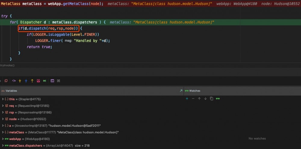Image resolution: width=301 pixels, height=149 pixels.
Task: Click the green Run to Cursor icon
Action: 45,81
